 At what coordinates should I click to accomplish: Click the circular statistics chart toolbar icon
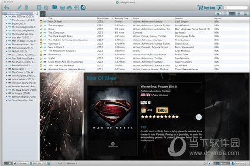coord(83,7)
